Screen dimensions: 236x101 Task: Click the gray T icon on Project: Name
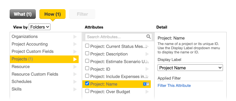(148, 84)
